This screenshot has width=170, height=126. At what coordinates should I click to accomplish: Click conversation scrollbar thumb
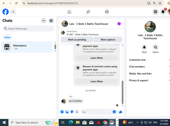click(122, 92)
